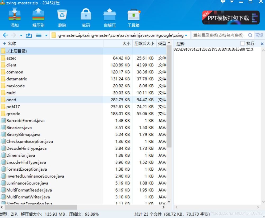Select MultiFormatReader.java file
This screenshot has width=265, height=218.
[x=83, y=190]
